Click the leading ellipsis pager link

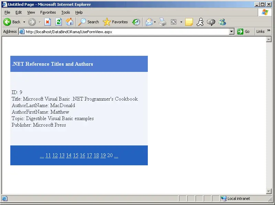click(42, 156)
